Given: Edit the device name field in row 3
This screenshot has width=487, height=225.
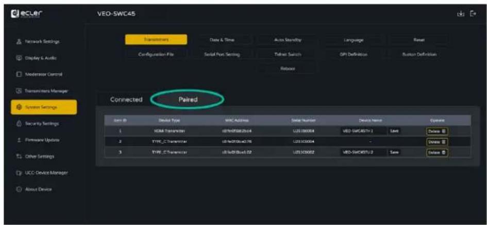Looking at the screenshot, I should click(x=364, y=152).
